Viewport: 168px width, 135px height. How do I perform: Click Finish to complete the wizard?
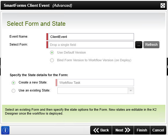[x=142, y=130]
